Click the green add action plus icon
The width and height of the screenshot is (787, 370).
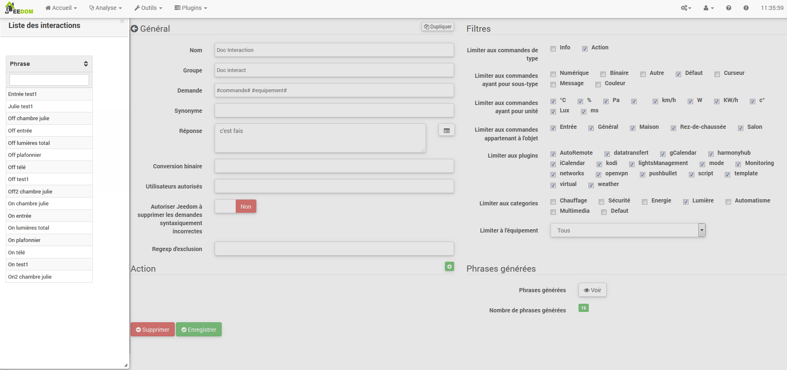click(x=449, y=267)
